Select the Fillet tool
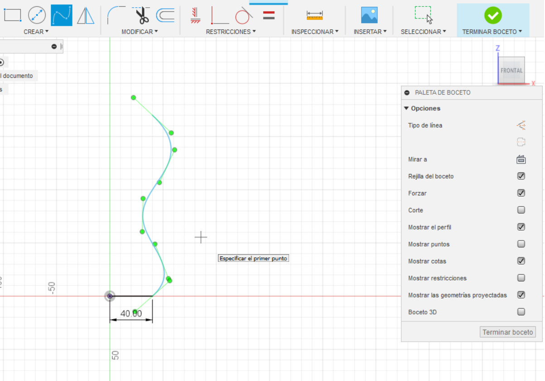The height and width of the screenshot is (381, 545). point(116,15)
